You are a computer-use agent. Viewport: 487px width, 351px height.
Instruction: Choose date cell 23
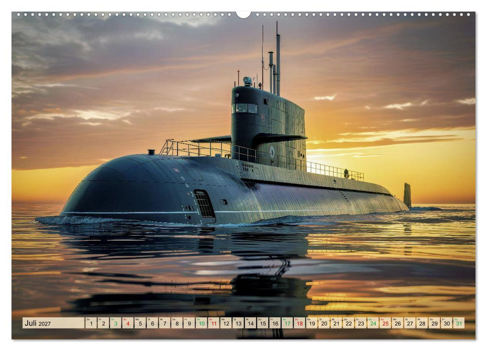click(x=361, y=323)
